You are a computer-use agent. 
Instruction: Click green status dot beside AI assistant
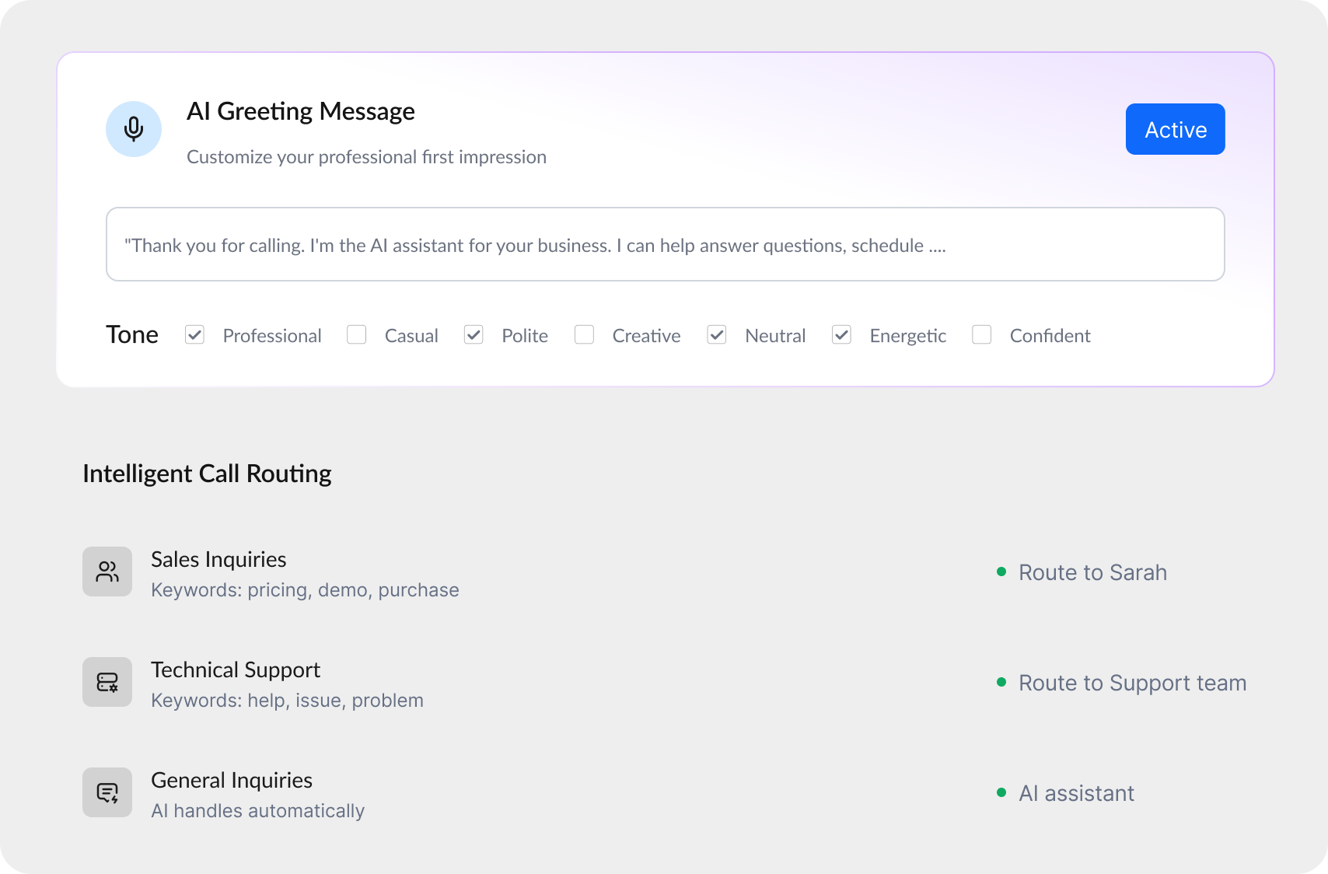[1001, 793]
